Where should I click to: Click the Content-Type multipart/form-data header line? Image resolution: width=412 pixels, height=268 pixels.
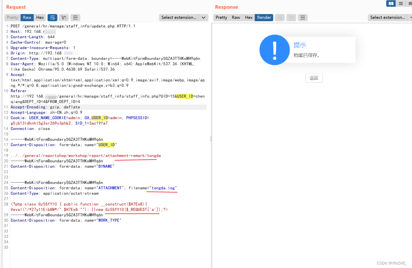[x=105, y=58]
